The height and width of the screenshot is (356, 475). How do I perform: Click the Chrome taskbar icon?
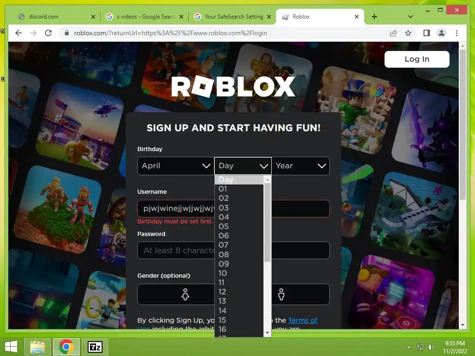click(x=66, y=347)
